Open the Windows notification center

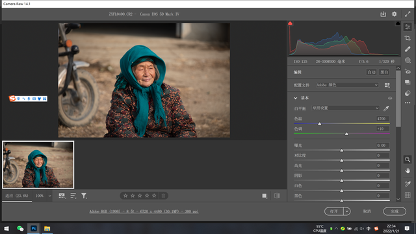click(408, 228)
